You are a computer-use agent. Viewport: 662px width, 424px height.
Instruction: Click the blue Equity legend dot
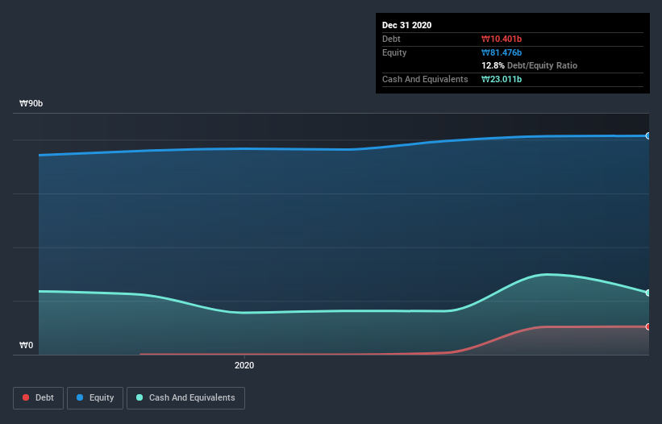80,397
